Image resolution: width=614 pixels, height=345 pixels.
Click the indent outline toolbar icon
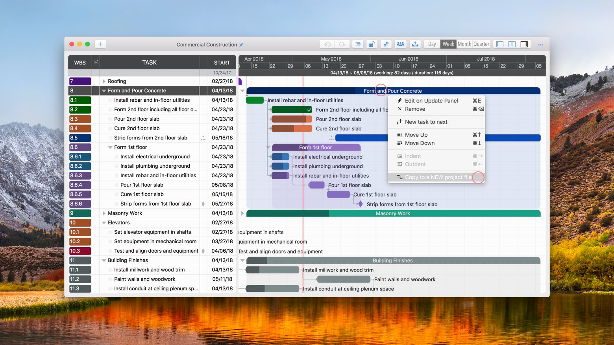point(357,44)
